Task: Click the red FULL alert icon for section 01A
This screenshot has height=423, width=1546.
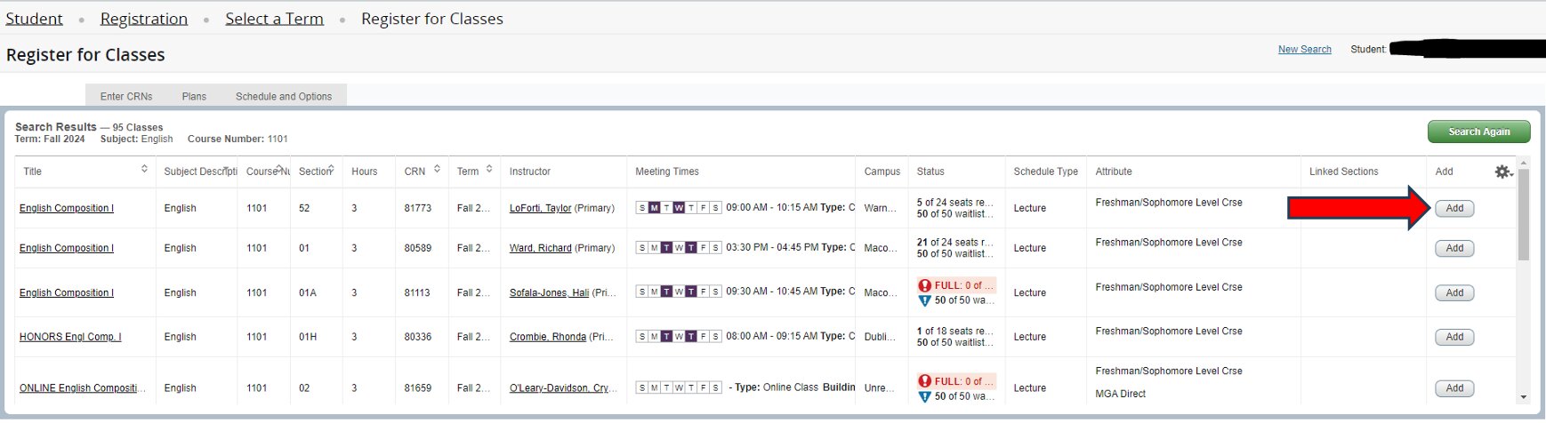Action: click(x=924, y=285)
